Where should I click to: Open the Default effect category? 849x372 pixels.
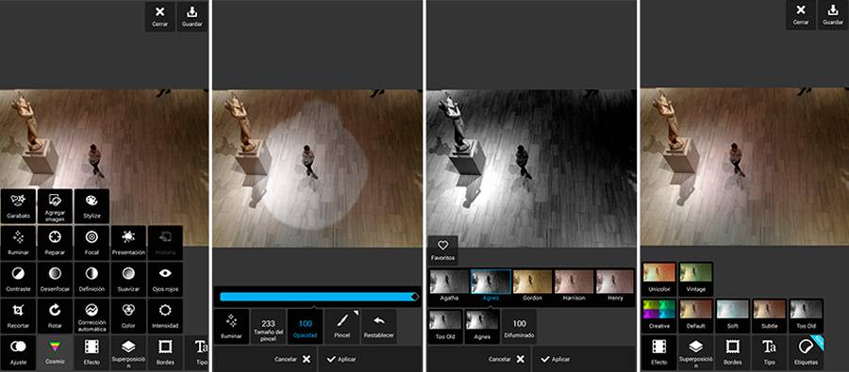[696, 315]
